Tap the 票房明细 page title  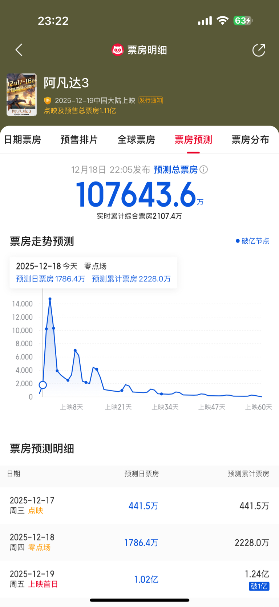[x=147, y=50]
